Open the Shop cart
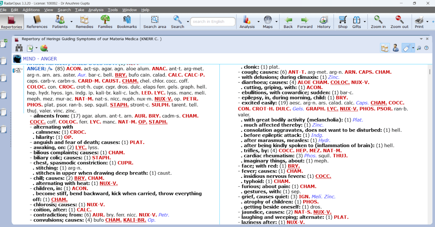This screenshot has width=435, height=227. click(343, 22)
